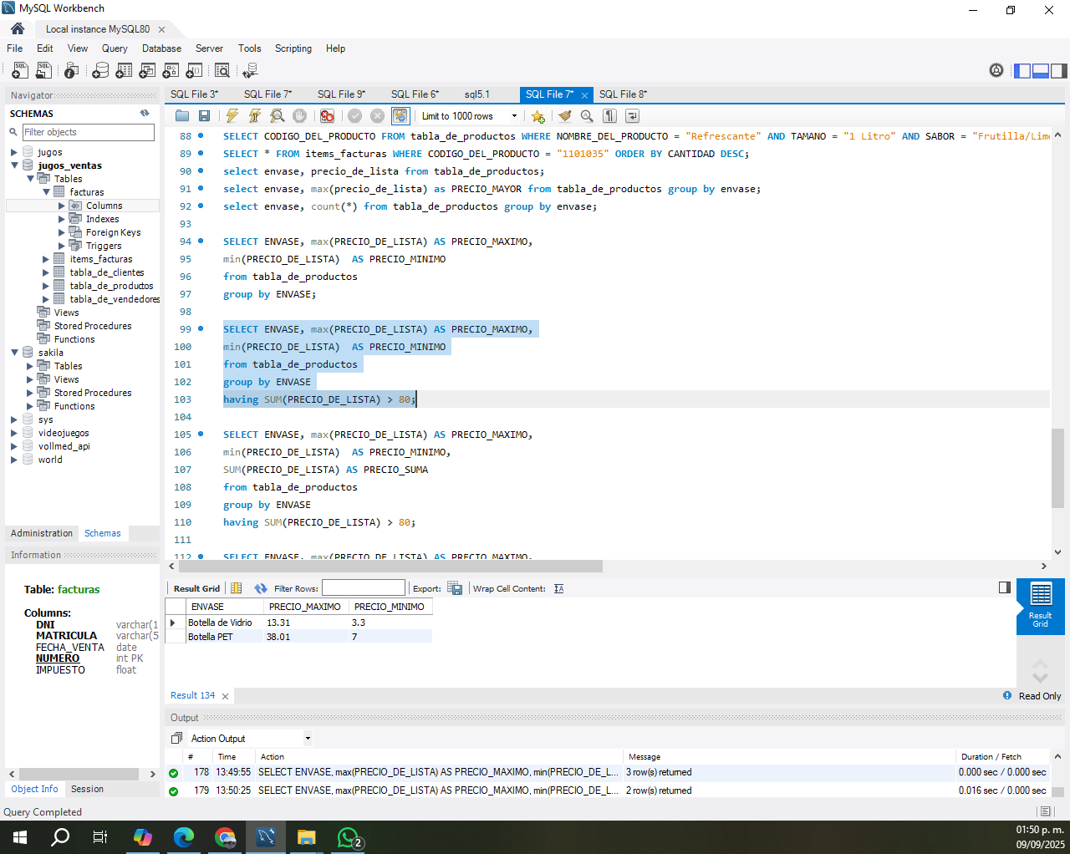
Task: Toggle word wrap in editor
Action: 632,116
